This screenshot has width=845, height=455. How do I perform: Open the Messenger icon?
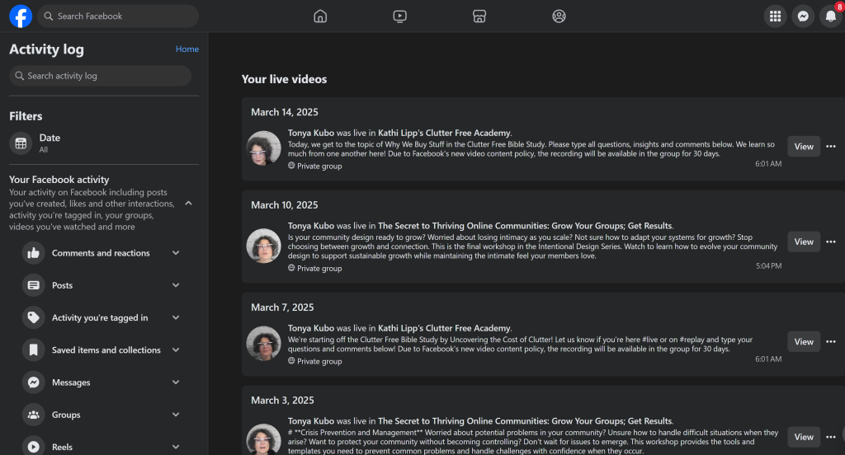pos(803,16)
